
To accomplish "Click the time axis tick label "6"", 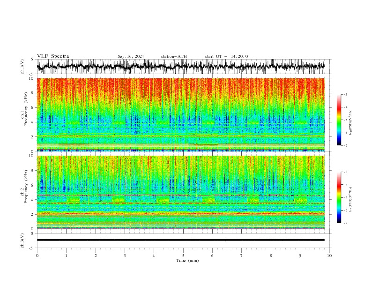I will tap(212, 256).
